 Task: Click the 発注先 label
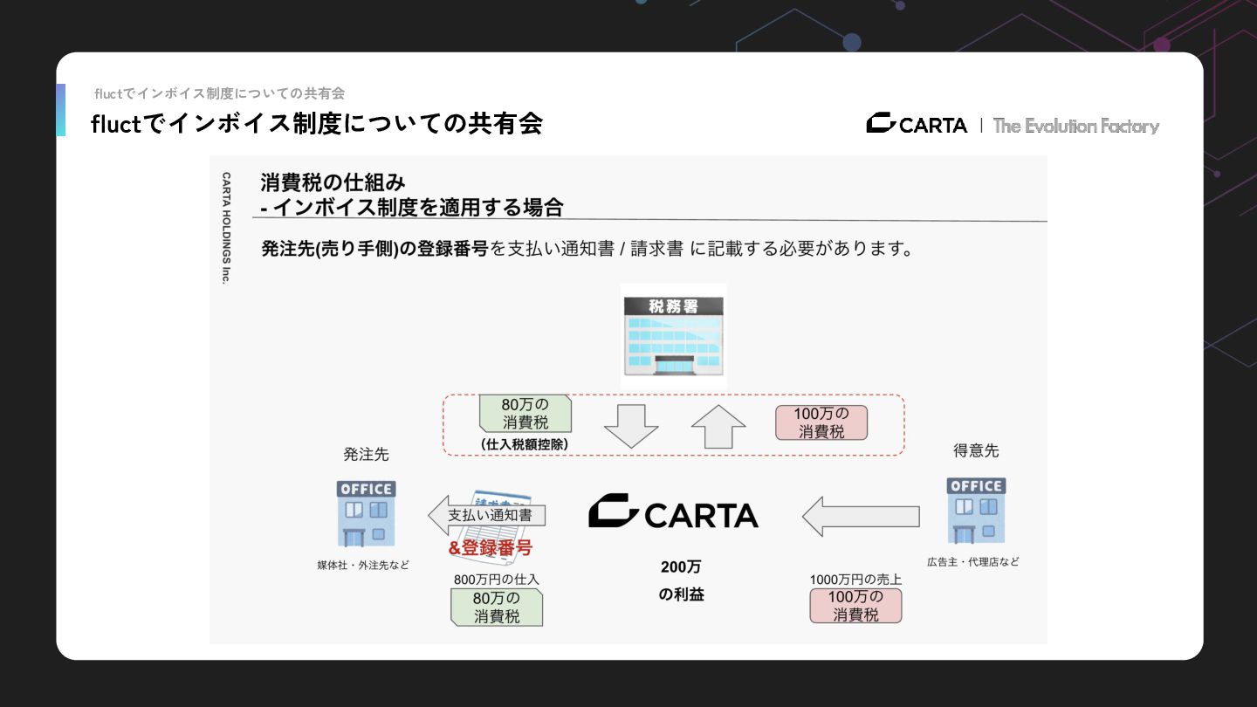pyautogui.click(x=367, y=455)
